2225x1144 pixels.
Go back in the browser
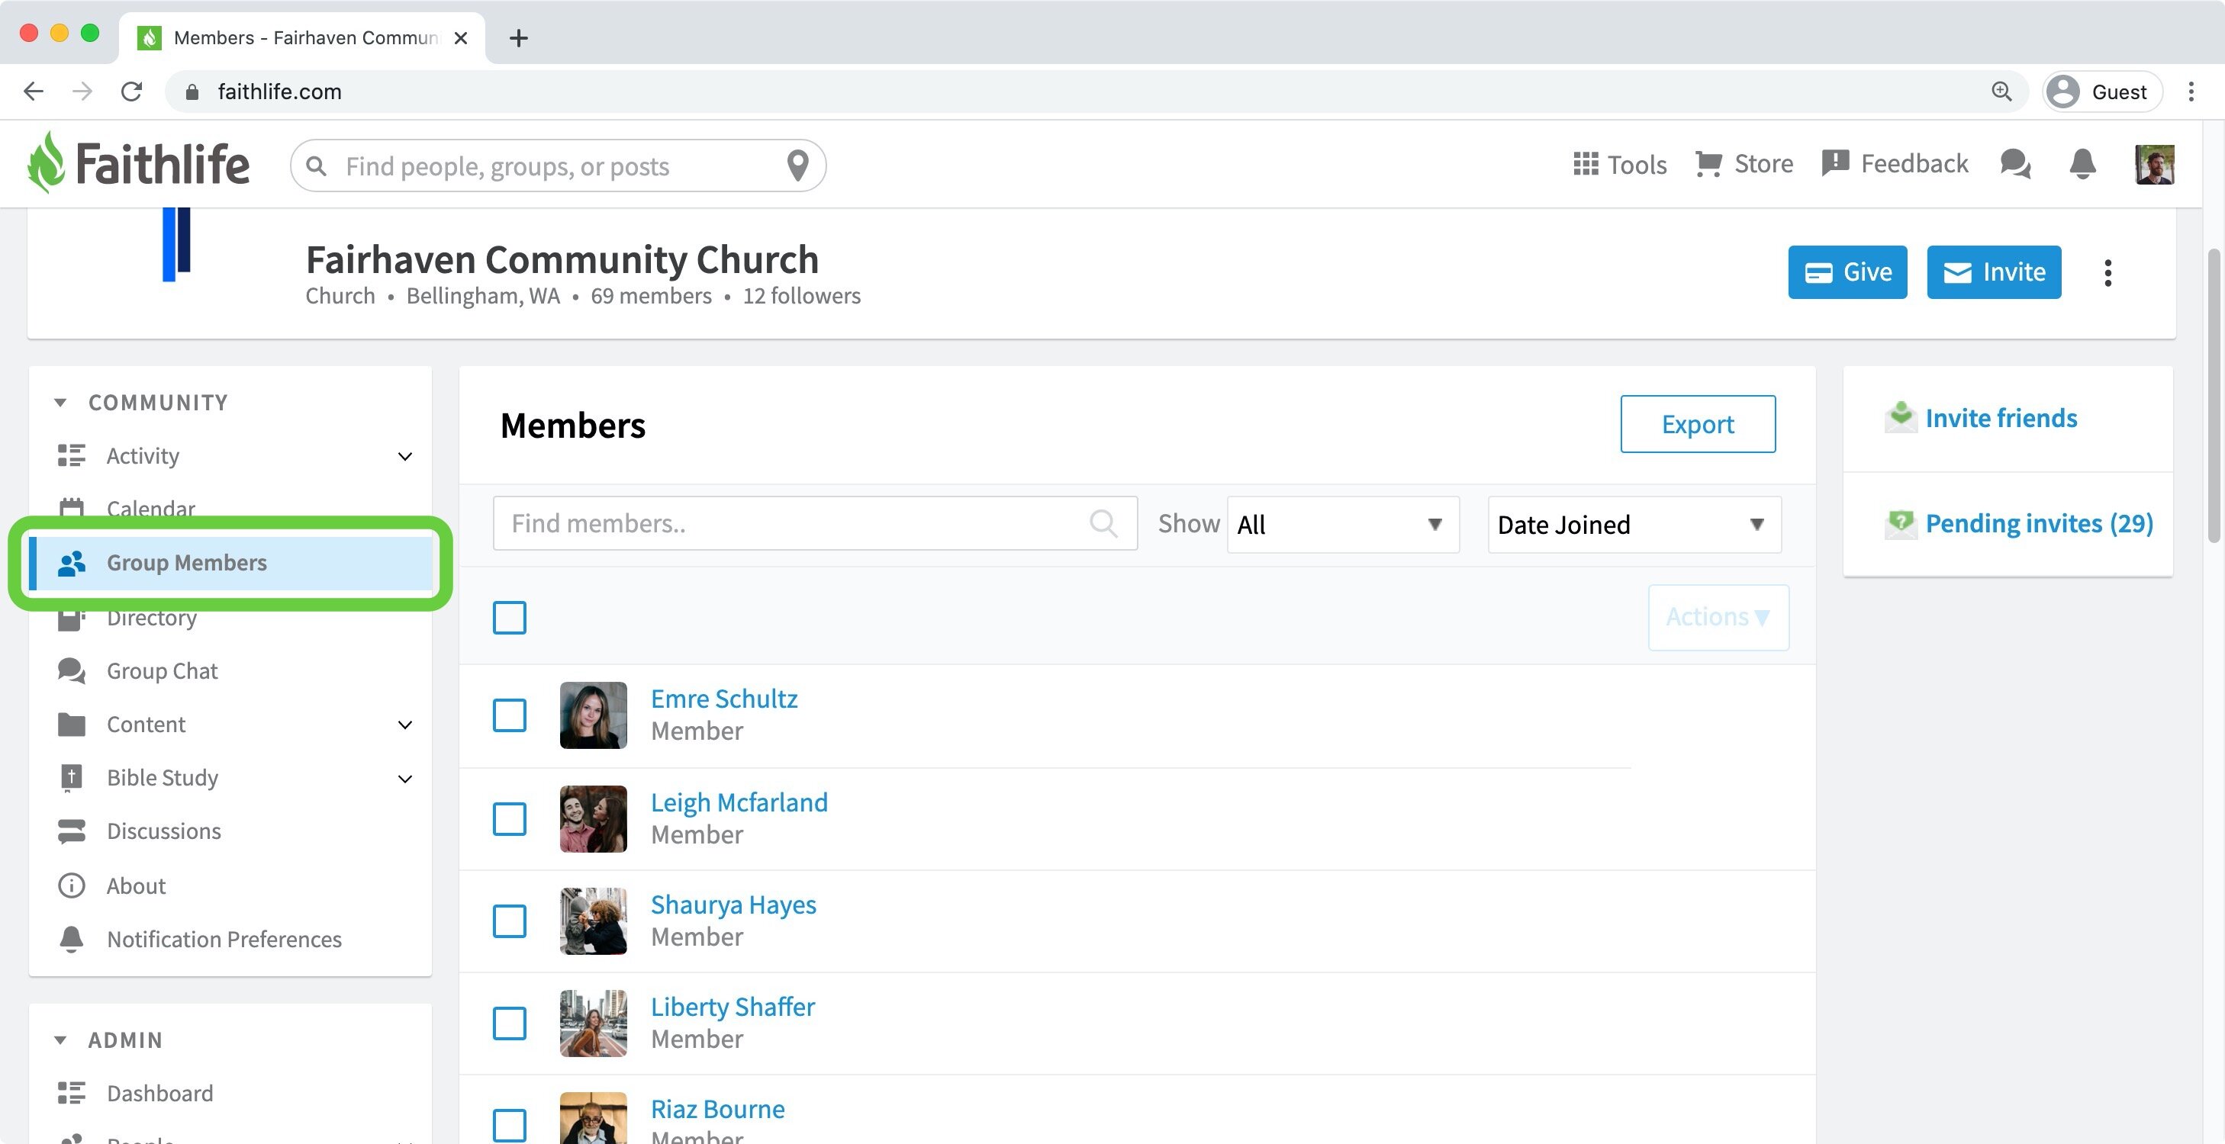34,92
